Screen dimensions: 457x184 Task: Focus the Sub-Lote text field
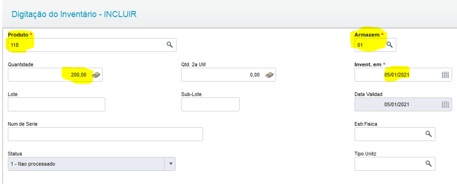pos(210,104)
